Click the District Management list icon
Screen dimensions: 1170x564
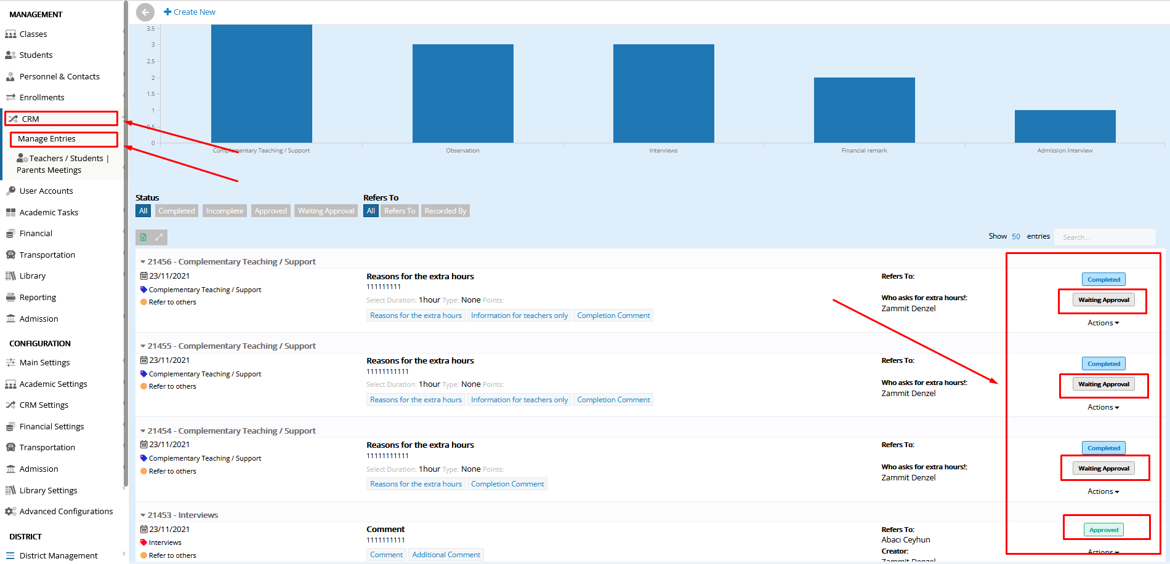[x=10, y=555]
